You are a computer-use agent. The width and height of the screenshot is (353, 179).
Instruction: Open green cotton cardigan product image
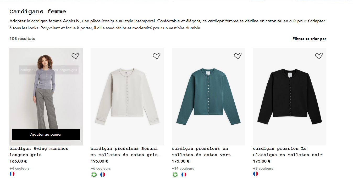208,97
